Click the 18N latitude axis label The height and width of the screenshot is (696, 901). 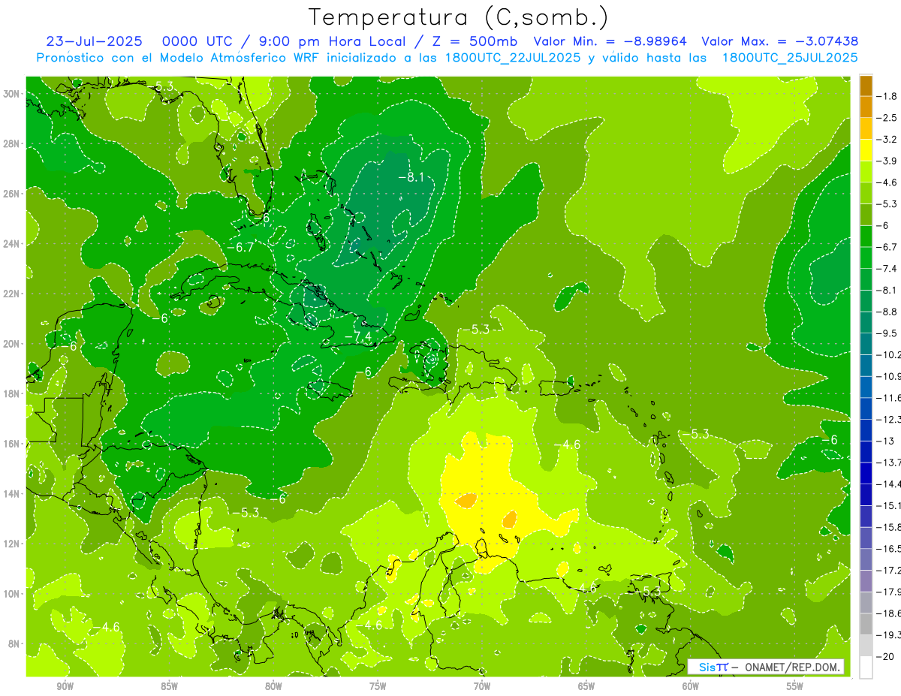[x=13, y=393]
